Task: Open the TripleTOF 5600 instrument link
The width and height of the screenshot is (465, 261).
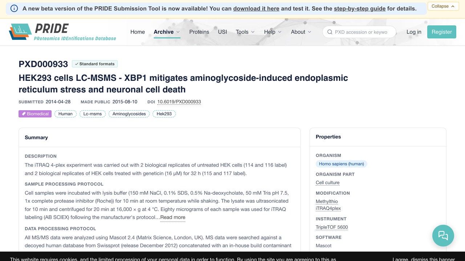Action: coord(332,227)
